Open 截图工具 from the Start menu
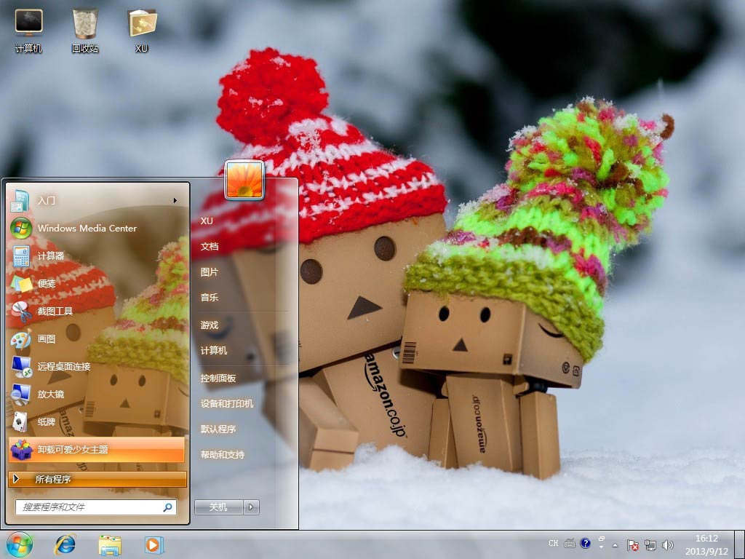Image resolution: width=745 pixels, height=559 pixels. point(55,311)
